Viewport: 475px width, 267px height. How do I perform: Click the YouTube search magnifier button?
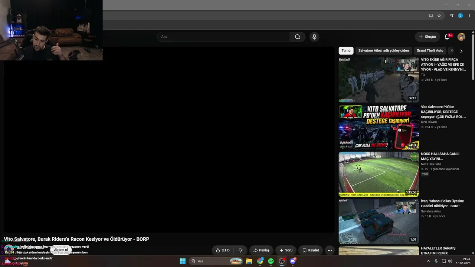(x=298, y=37)
